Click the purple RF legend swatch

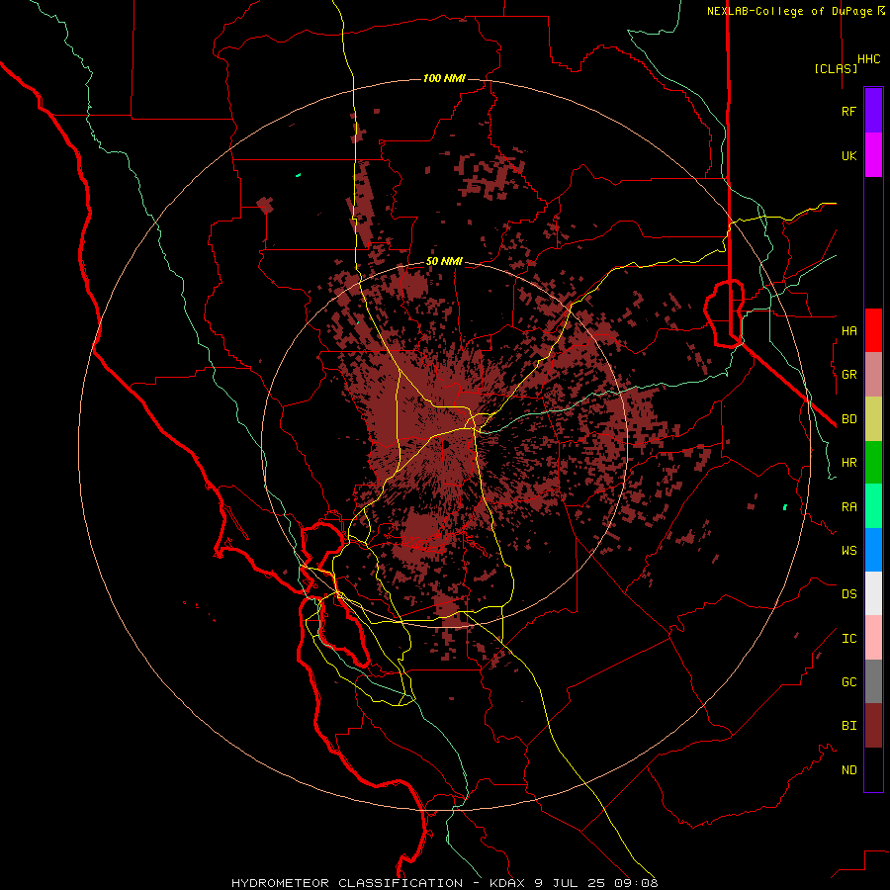point(873,111)
